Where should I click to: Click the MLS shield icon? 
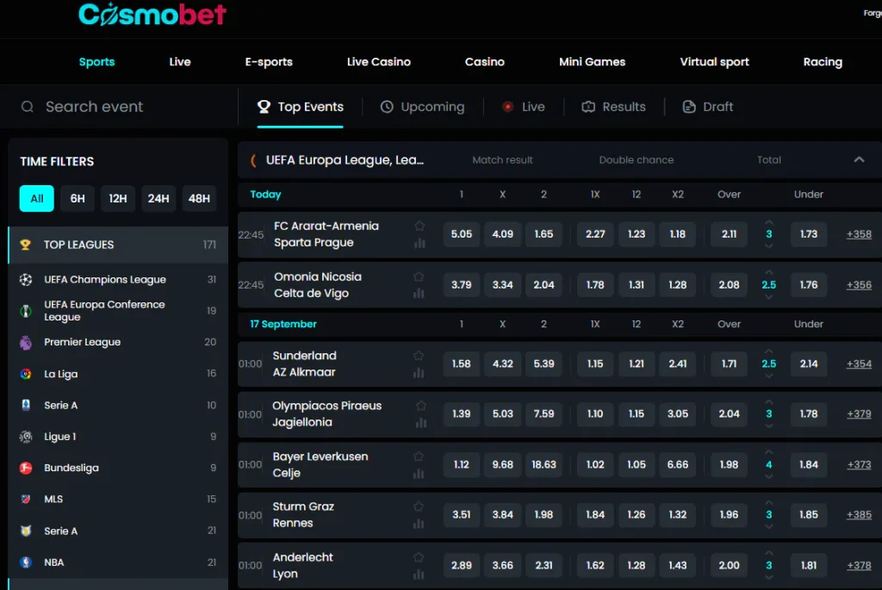26,499
